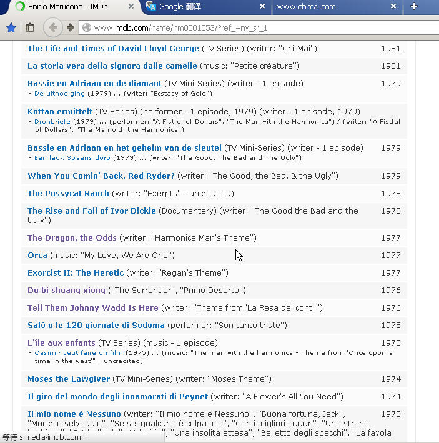Open Bassie en Adriaan en het geheim van de sleutel
Screen dimensions: 439x443
point(124,147)
